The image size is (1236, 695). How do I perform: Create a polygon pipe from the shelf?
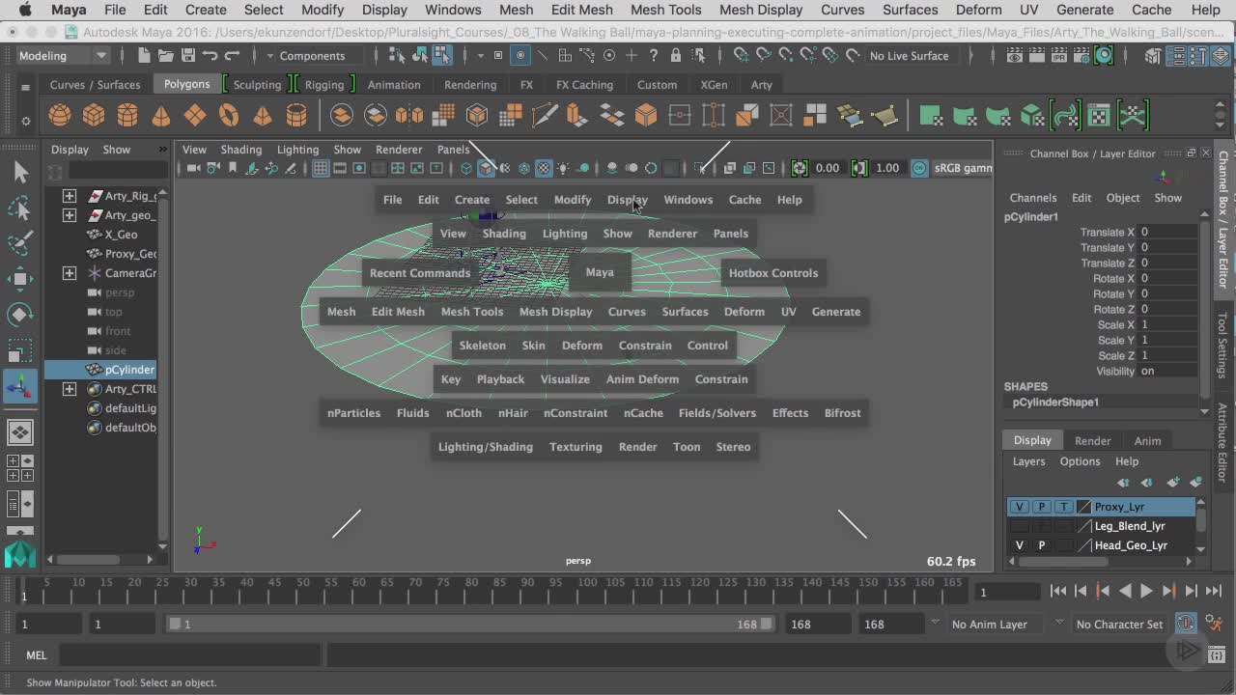296,116
